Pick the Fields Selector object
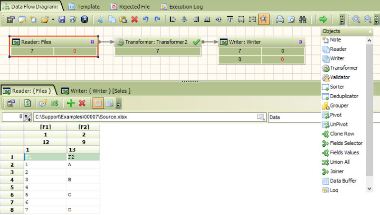 (x=342, y=143)
